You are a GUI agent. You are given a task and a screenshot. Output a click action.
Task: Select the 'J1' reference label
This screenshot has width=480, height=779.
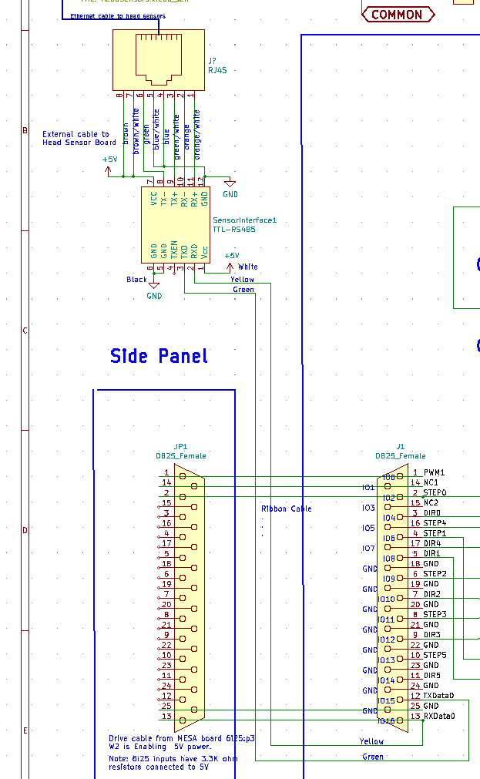coord(401,447)
